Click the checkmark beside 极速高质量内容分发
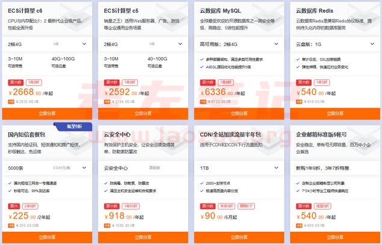The width and height of the screenshot is (382, 245). coord(202,191)
